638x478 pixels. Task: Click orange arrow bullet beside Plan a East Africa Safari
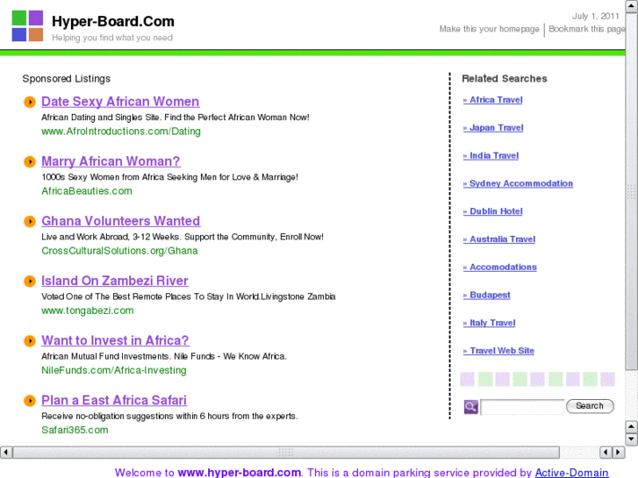tap(30, 401)
